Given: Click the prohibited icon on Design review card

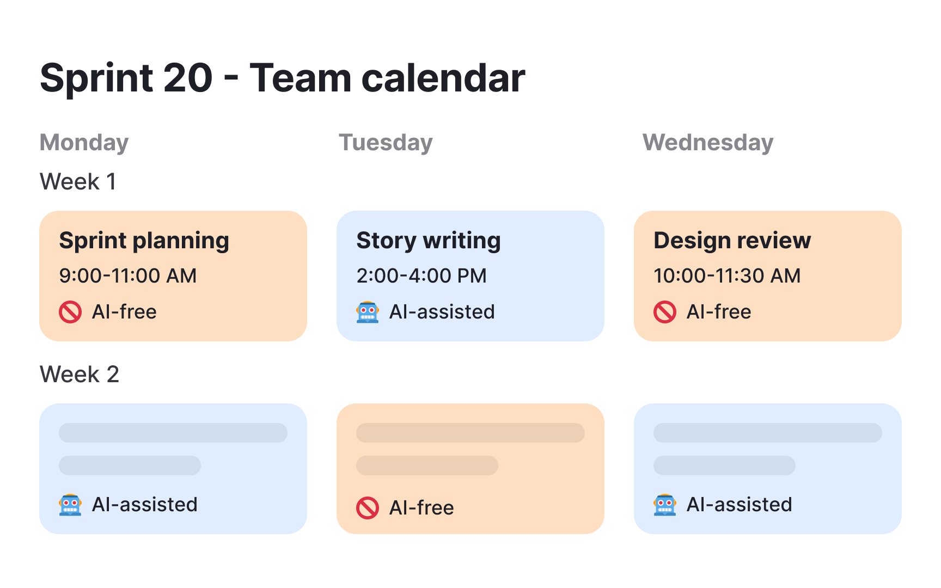Looking at the screenshot, I should tap(665, 312).
